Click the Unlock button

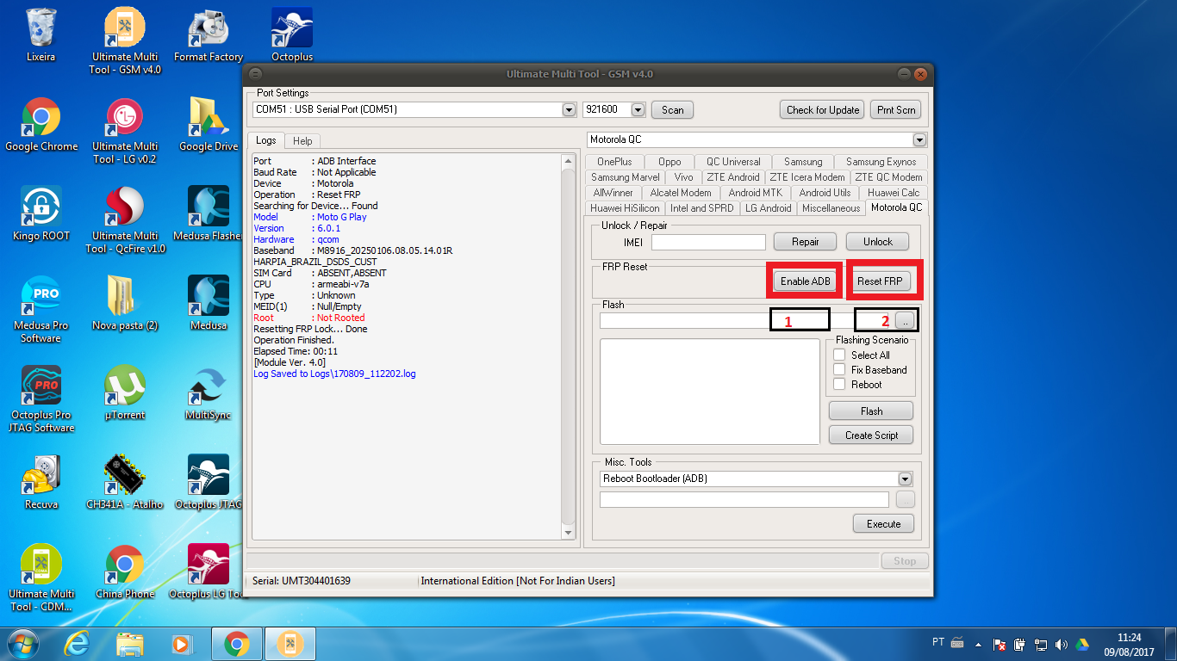[877, 242]
